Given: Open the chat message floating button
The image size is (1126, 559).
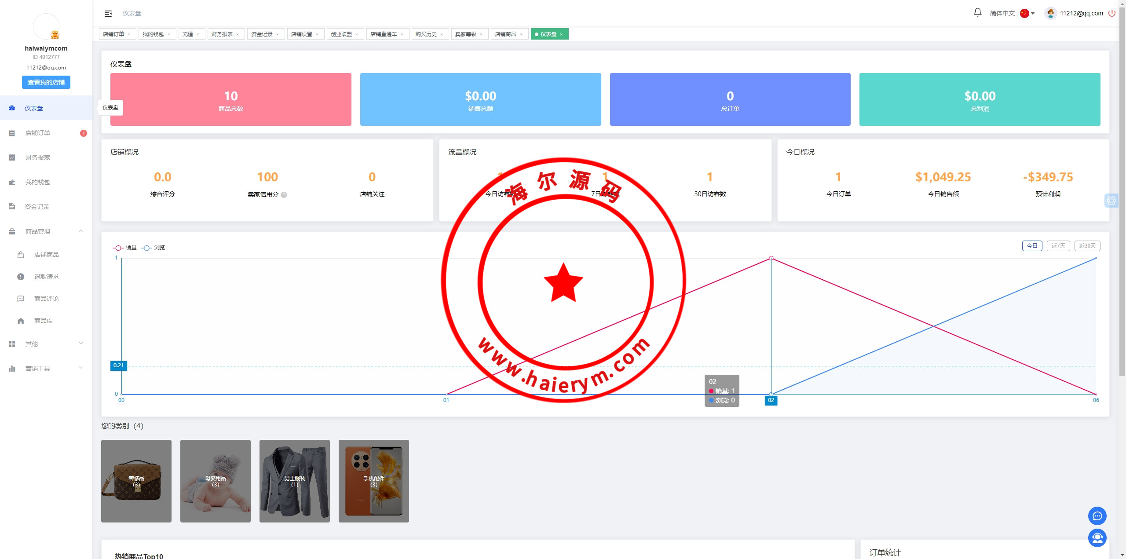Looking at the screenshot, I should coord(1097,516).
